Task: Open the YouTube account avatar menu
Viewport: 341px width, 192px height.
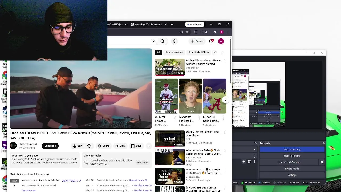Action: [x=221, y=41]
